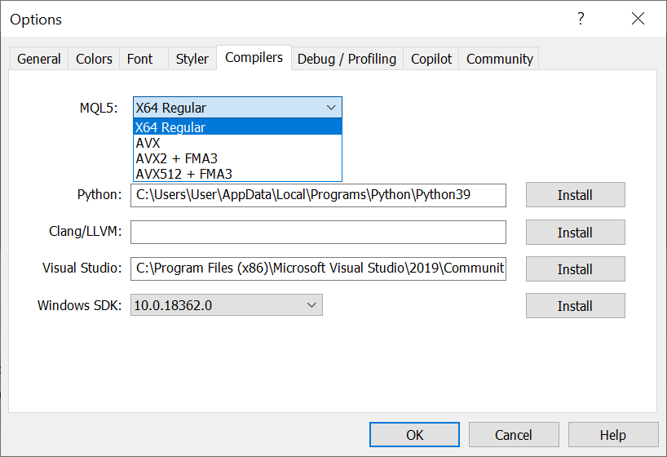This screenshot has height=457, width=667.
Task: Focus the empty Clang/LLVM path field
Action: [318, 233]
